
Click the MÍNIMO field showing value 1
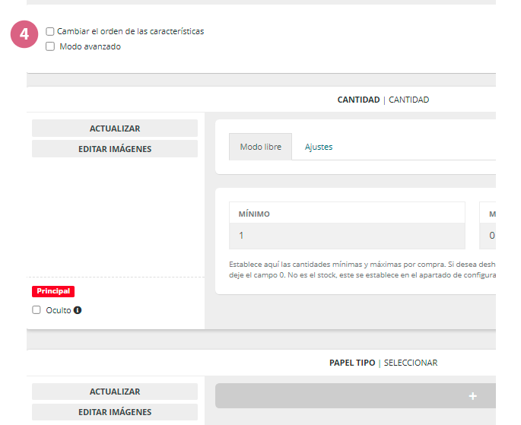tap(347, 236)
